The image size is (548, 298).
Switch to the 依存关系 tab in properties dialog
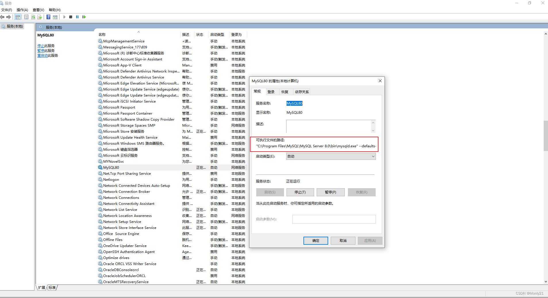[302, 92]
